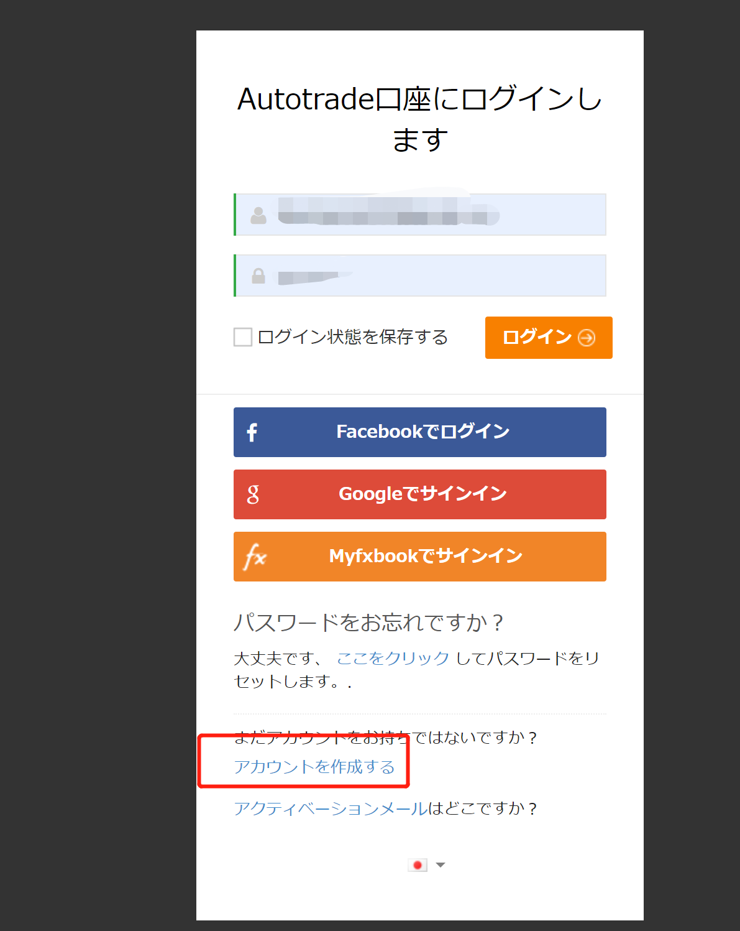Viewport: 740px width, 931px height.
Task: Click the Japan flag language icon
Action: [x=418, y=865]
